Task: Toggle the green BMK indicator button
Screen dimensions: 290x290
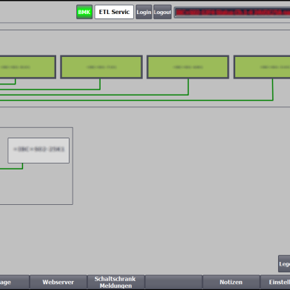Action: pos(84,12)
